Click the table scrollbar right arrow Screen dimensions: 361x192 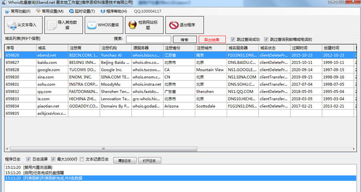354,149
